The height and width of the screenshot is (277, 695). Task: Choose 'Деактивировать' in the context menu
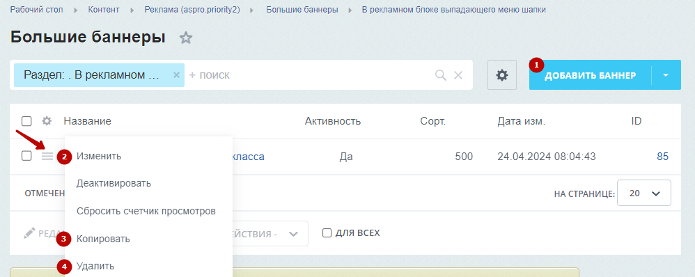(114, 183)
